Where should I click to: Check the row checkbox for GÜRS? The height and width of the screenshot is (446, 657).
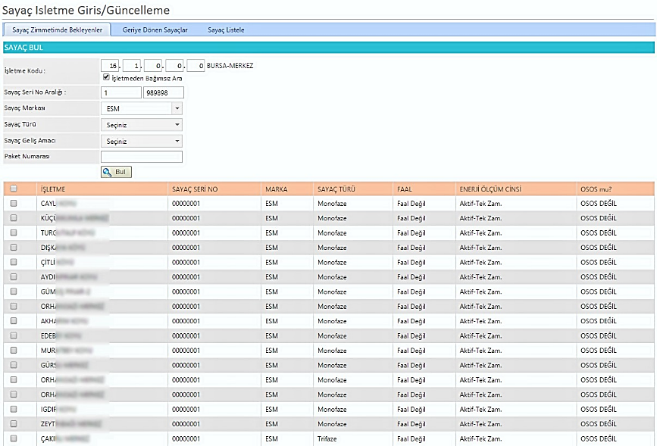pyautogui.click(x=14, y=365)
